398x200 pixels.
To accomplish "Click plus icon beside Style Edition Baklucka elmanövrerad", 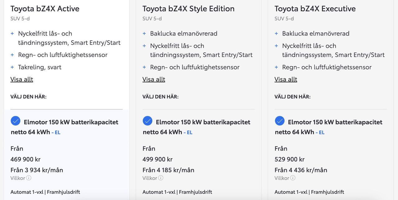I will pos(144,34).
